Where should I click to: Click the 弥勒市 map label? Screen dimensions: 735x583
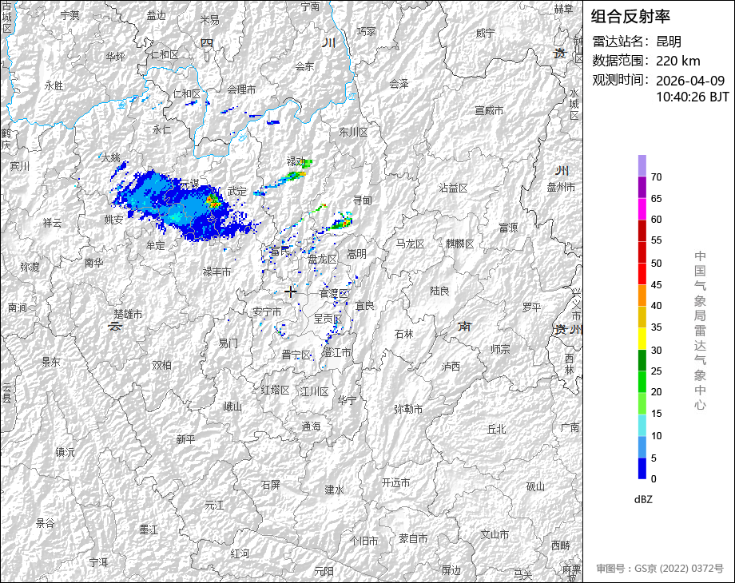pos(408,410)
